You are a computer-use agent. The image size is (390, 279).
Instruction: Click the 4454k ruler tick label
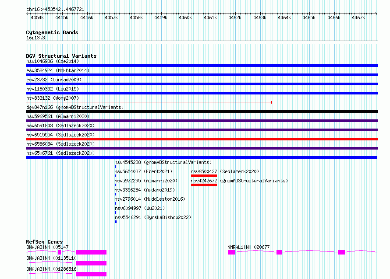(x=37, y=17)
